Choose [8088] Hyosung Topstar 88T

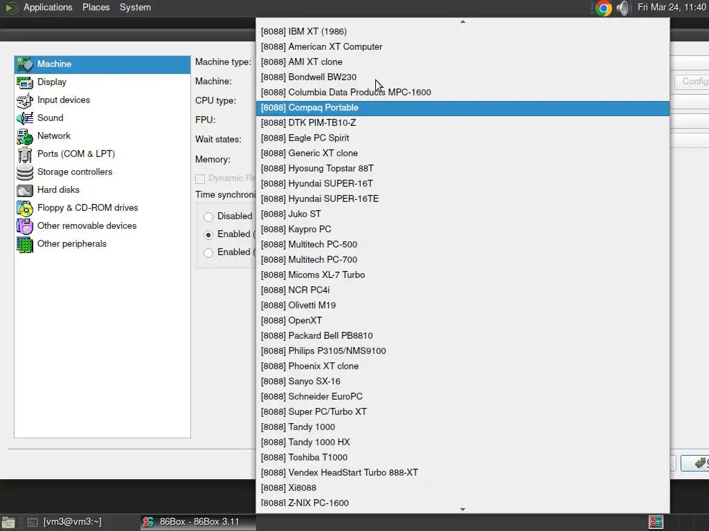[463, 169]
